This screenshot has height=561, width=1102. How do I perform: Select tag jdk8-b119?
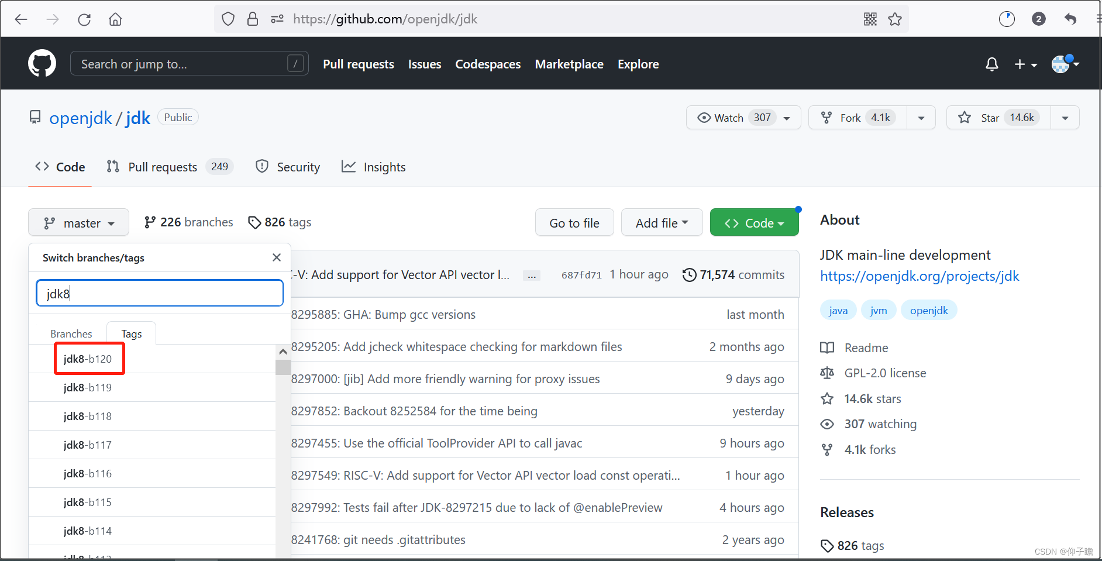pos(152,387)
